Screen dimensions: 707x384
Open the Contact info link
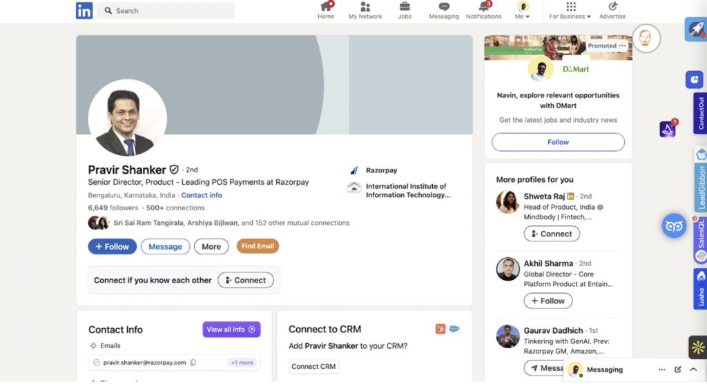(202, 195)
